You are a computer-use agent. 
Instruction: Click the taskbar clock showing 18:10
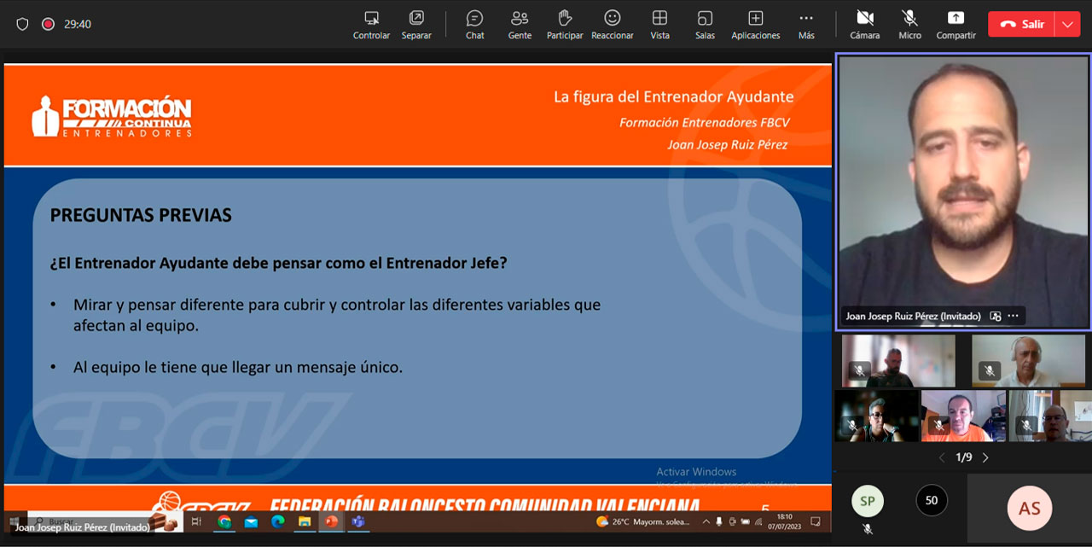[787, 521]
